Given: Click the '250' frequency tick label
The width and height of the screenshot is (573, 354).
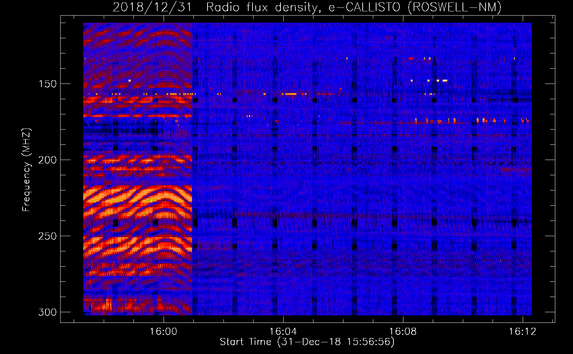Looking at the screenshot, I should click(x=47, y=236).
